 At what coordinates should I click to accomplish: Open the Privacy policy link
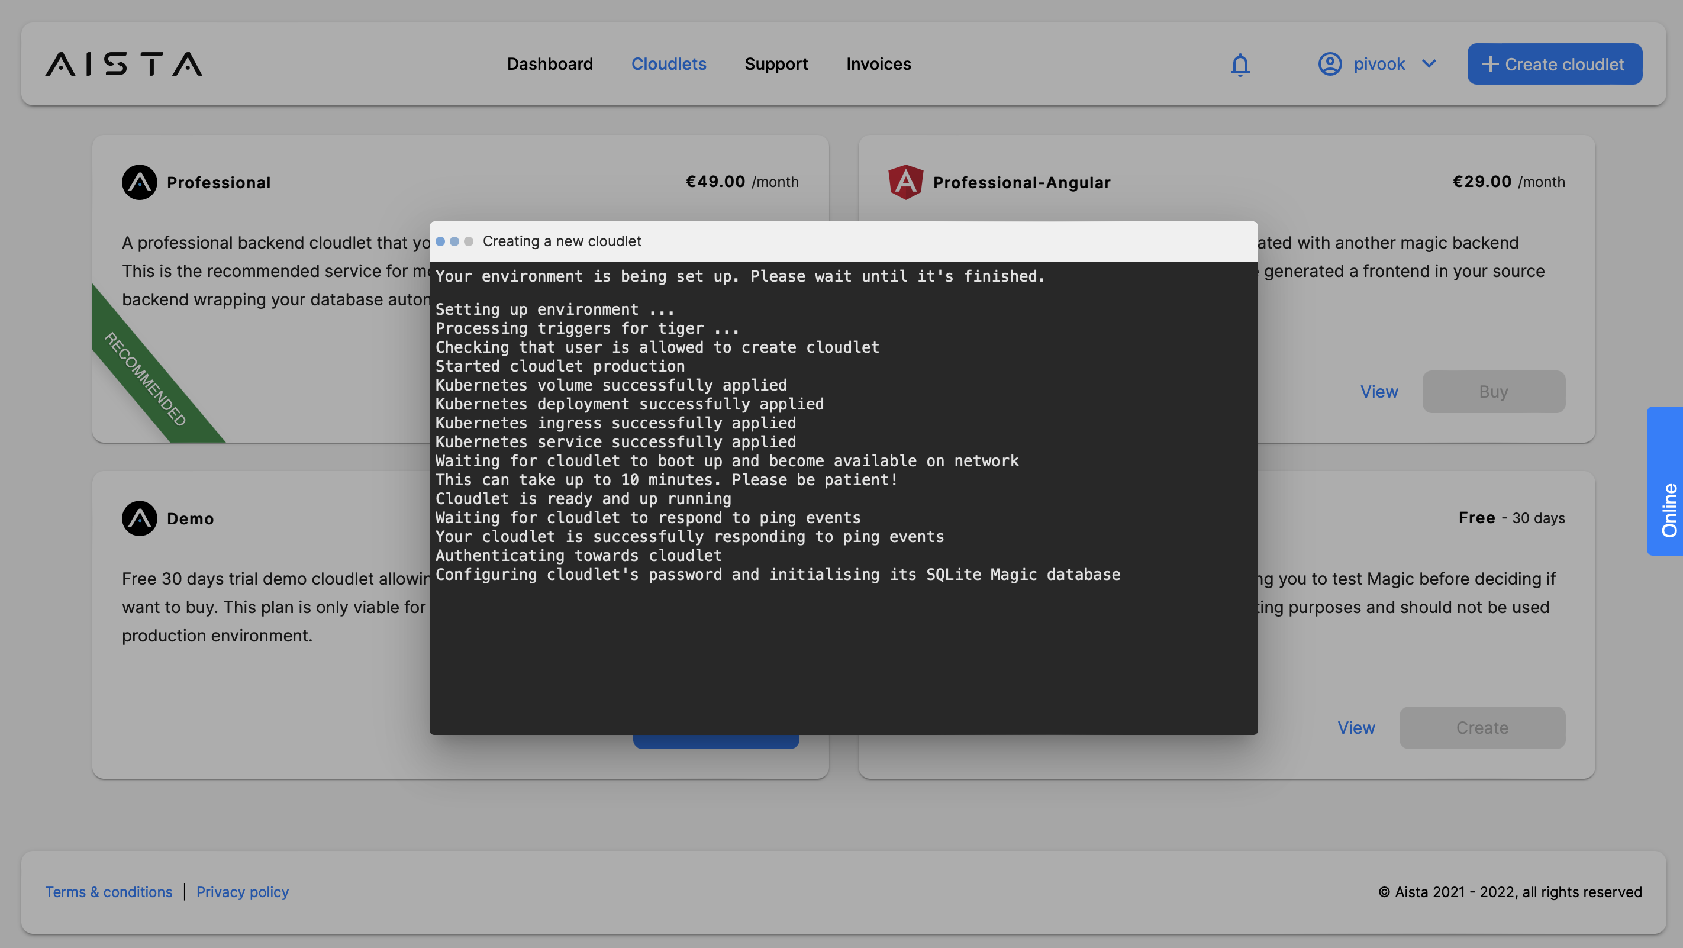click(243, 892)
